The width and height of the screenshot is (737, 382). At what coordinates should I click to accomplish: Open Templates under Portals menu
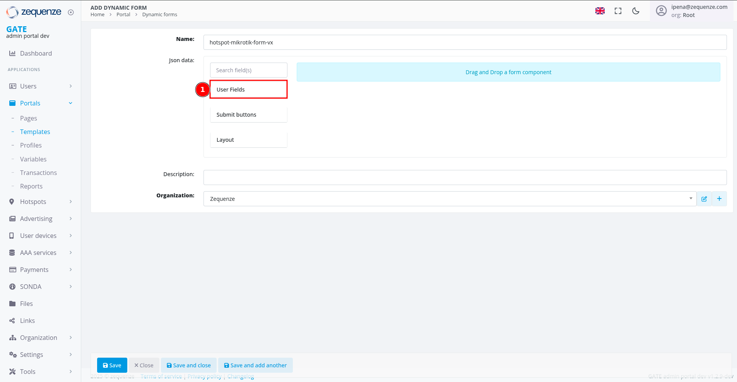tap(35, 132)
